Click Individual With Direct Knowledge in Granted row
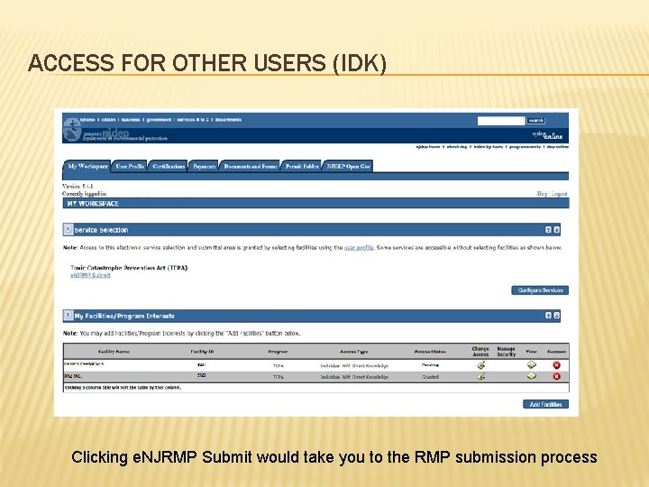649x487 pixels. pyautogui.click(x=354, y=377)
